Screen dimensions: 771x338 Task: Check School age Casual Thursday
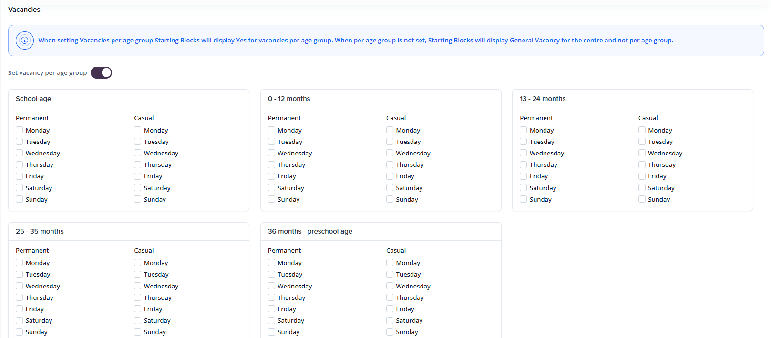click(x=138, y=164)
